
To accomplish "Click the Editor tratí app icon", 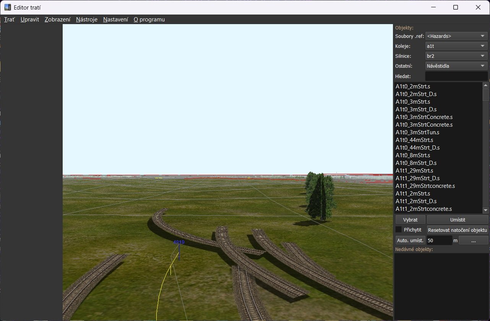I will [x=8, y=7].
